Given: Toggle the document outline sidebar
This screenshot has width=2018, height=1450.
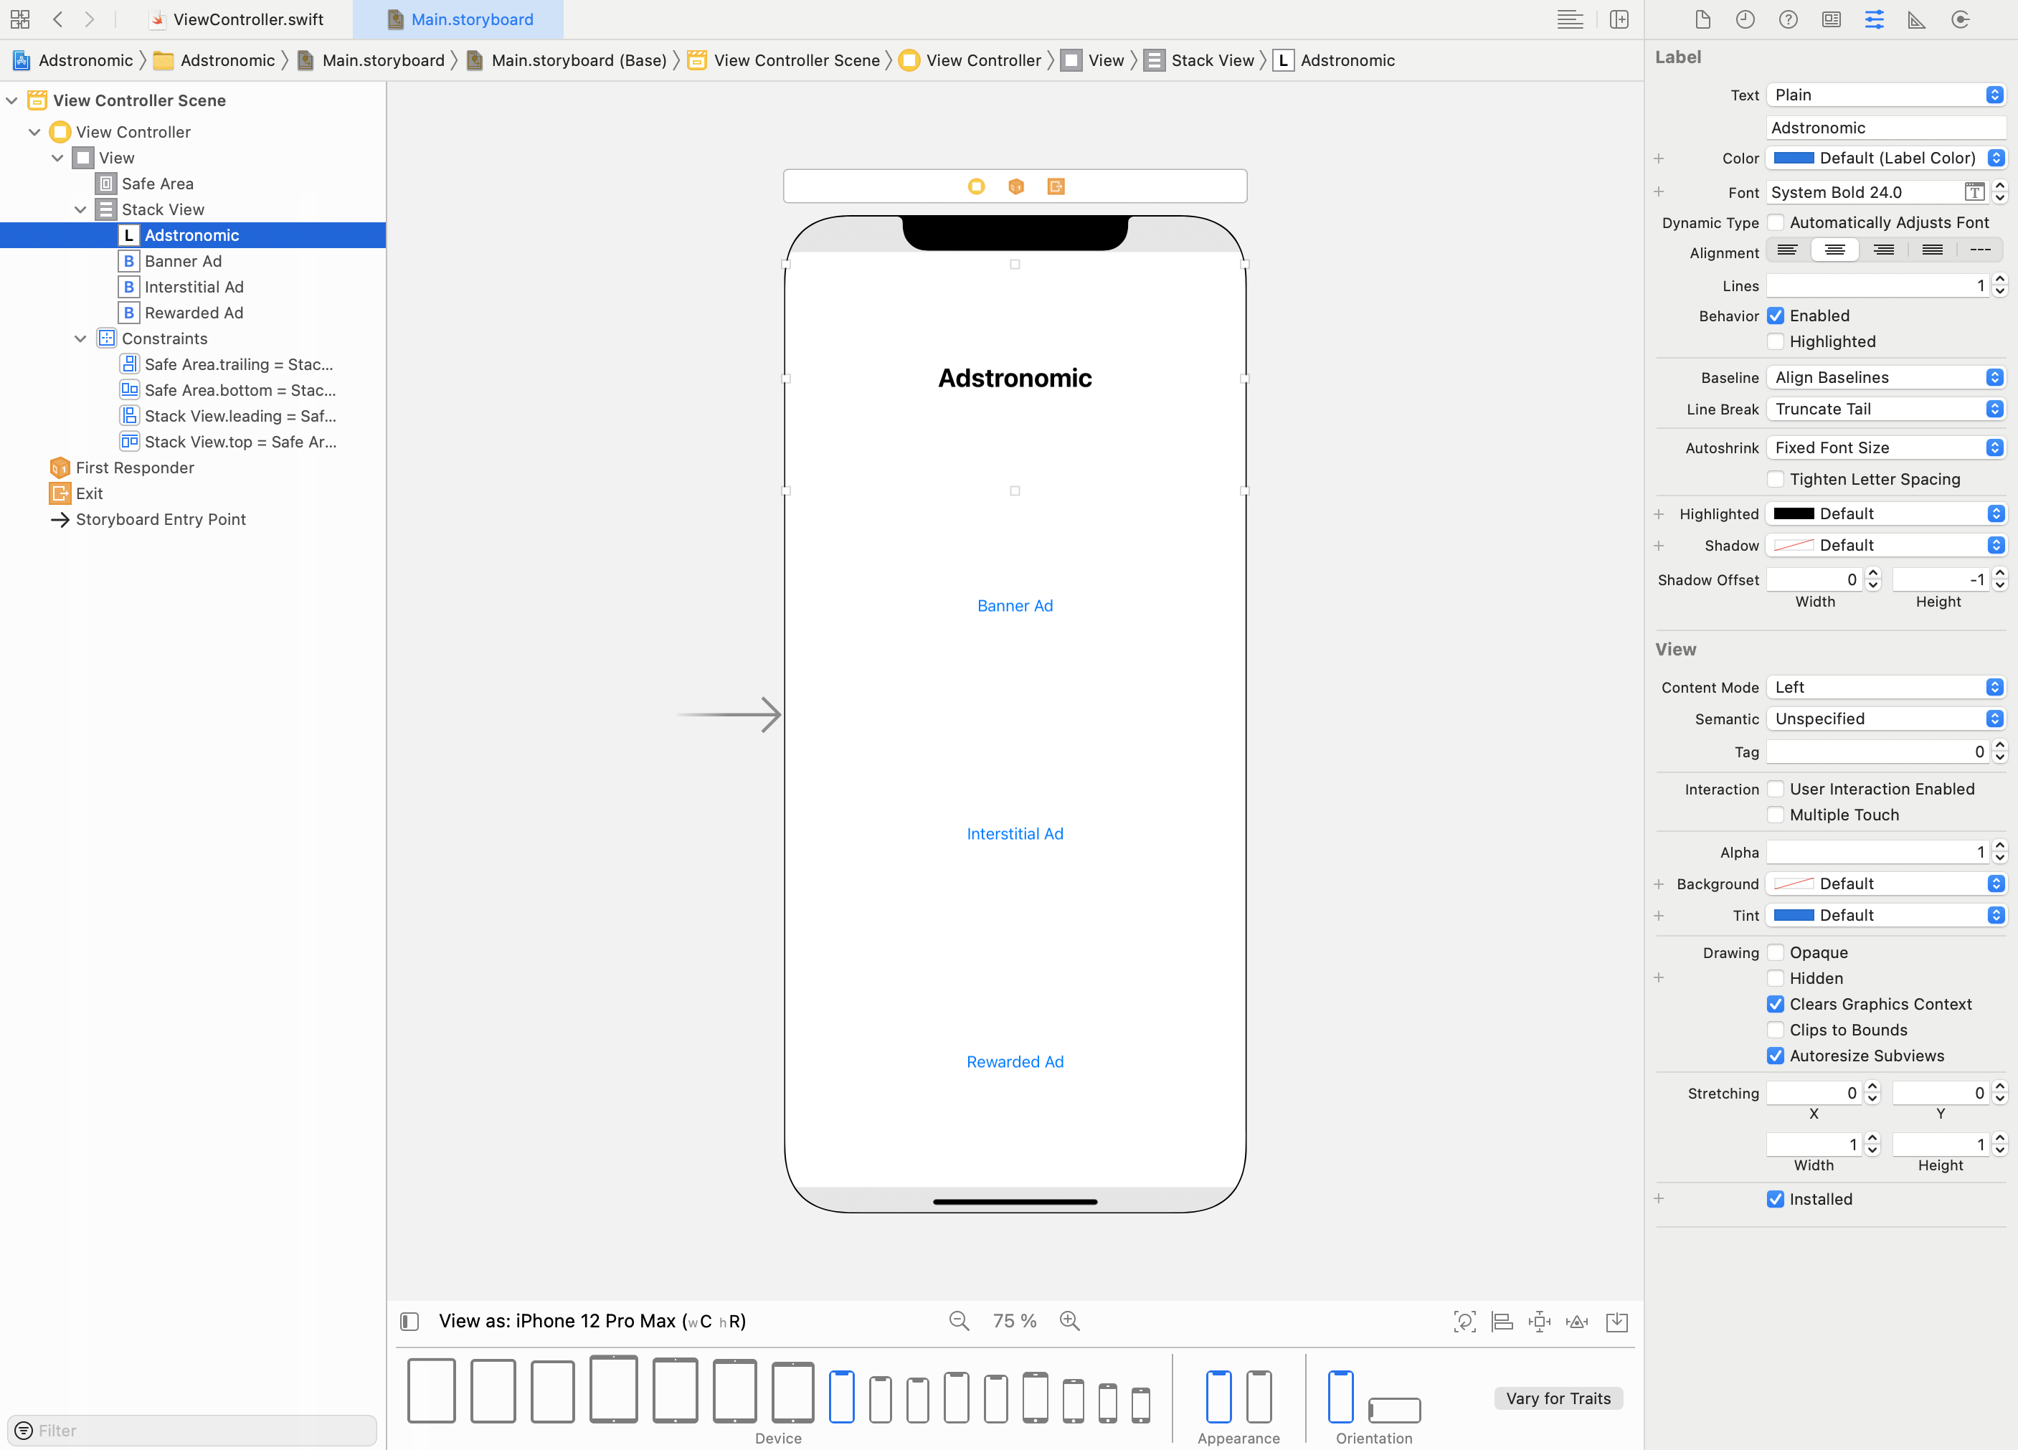Looking at the screenshot, I should click(x=409, y=1322).
